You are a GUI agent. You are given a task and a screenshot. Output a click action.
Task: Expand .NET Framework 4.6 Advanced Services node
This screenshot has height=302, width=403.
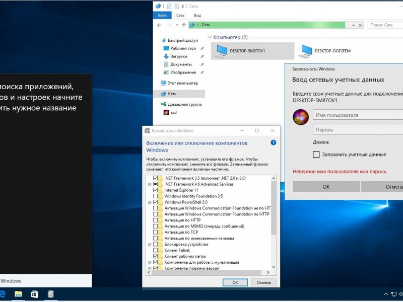150,184
